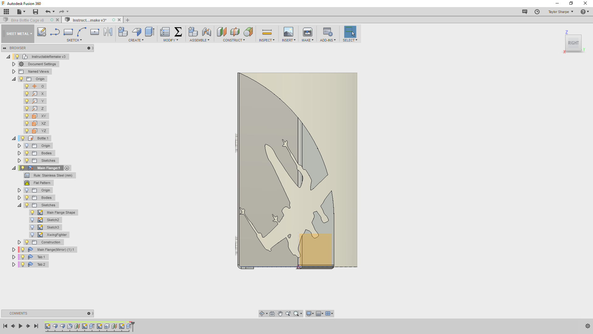Select the first sketch feature in timeline
The width and height of the screenshot is (593, 334).
(x=48, y=326)
